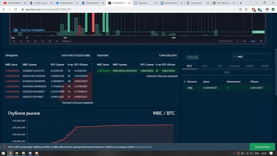Open File Explorer from the taskbar

(x=17, y=153)
